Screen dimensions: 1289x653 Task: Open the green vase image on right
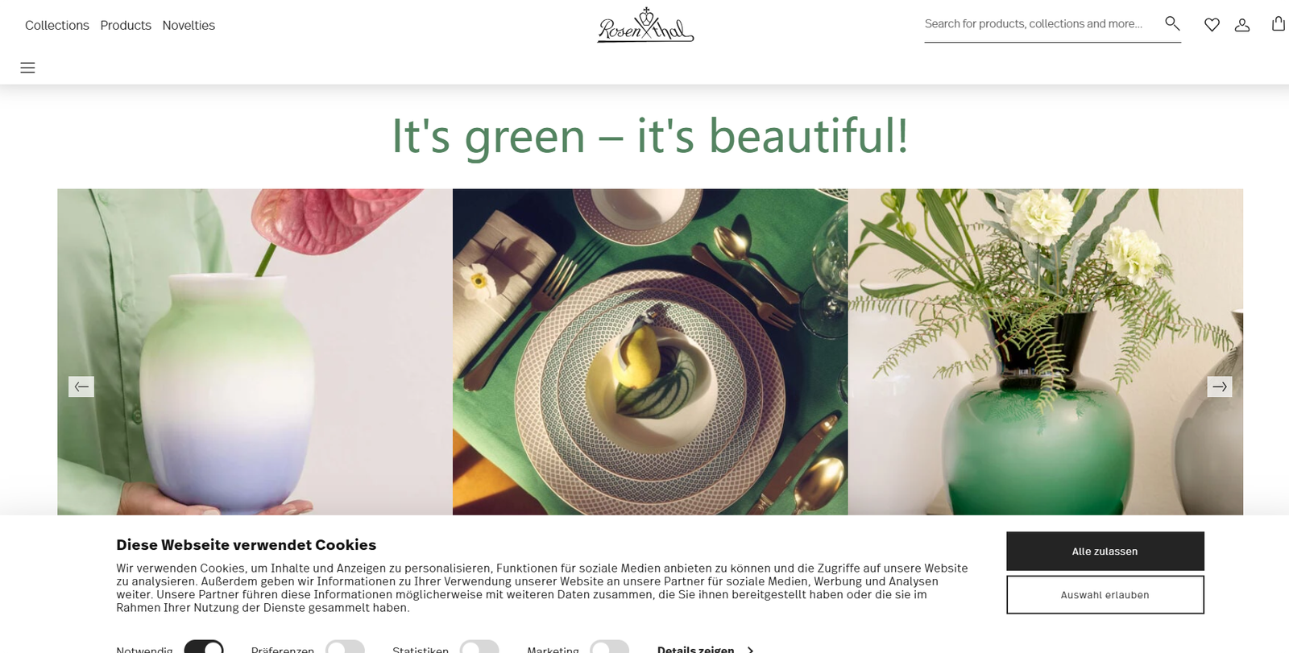[x=1045, y=352]
